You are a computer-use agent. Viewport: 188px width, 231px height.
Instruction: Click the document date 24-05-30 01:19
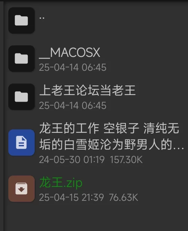[72, 160]
